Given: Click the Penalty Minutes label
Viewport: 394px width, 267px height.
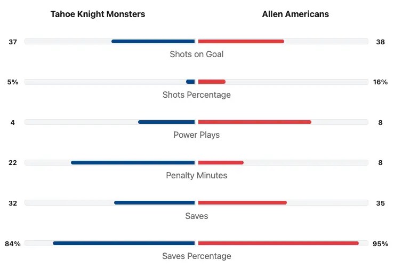Looking at the screenshot, I should (197, 176).
